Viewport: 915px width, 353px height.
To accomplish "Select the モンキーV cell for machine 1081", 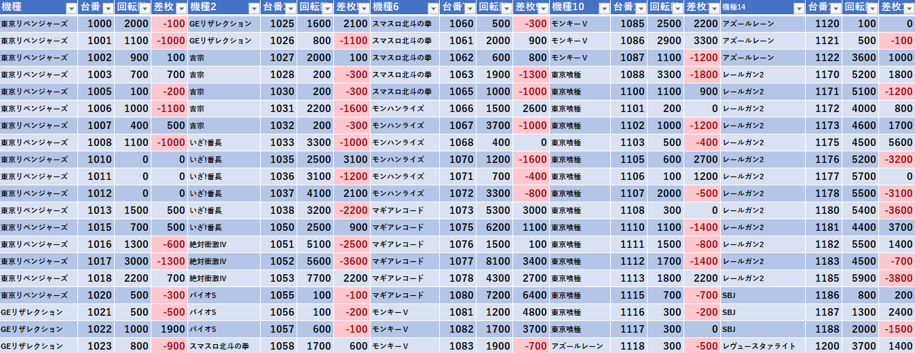I will [405, 312].
